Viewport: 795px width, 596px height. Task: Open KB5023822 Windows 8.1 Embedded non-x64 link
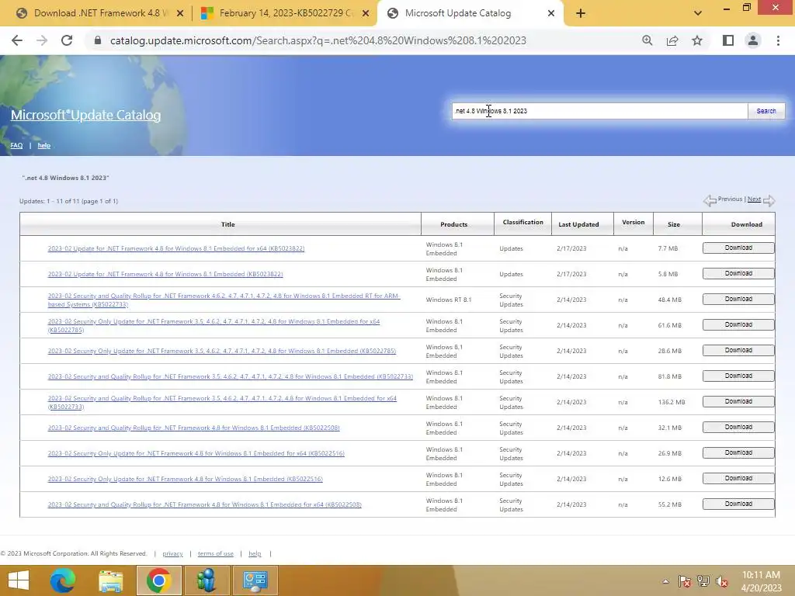coord(165,274)
